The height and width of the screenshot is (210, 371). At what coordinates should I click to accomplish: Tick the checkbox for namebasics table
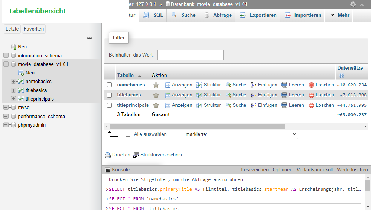click(x=110, y=85)
